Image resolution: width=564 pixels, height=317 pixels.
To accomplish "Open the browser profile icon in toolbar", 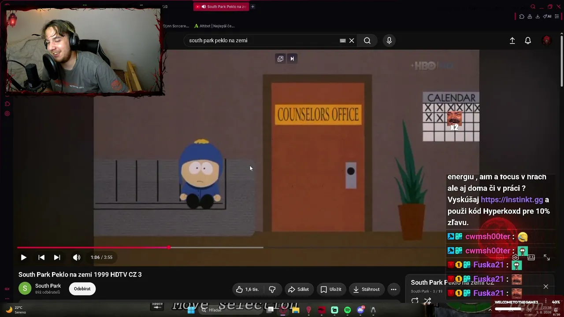I will pyautogui.click(x=530, y=16).
